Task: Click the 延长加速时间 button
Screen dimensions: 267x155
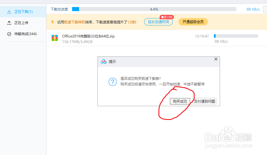Action: (158, 22)
